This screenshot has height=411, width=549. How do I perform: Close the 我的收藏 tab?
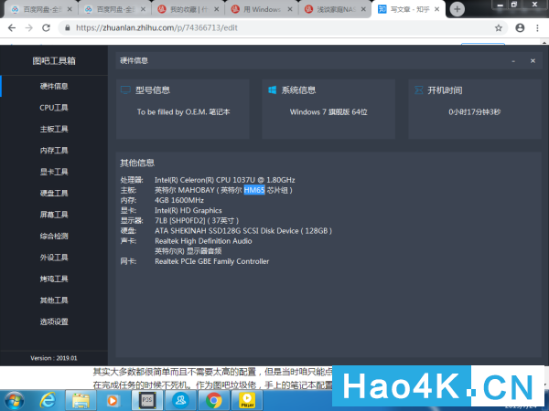point(216,9)
